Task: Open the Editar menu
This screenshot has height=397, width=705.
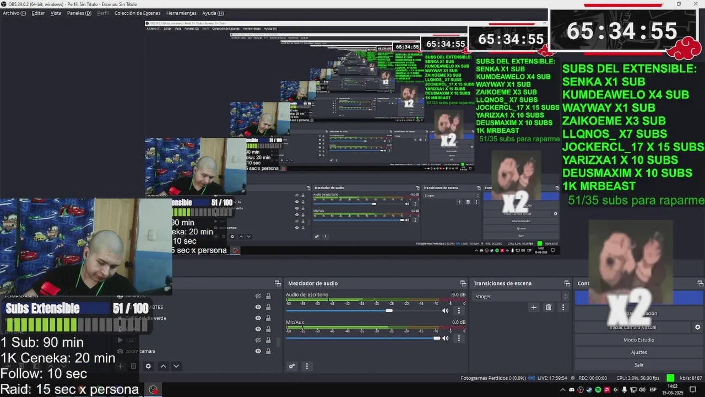Action: tap(38, 13)
